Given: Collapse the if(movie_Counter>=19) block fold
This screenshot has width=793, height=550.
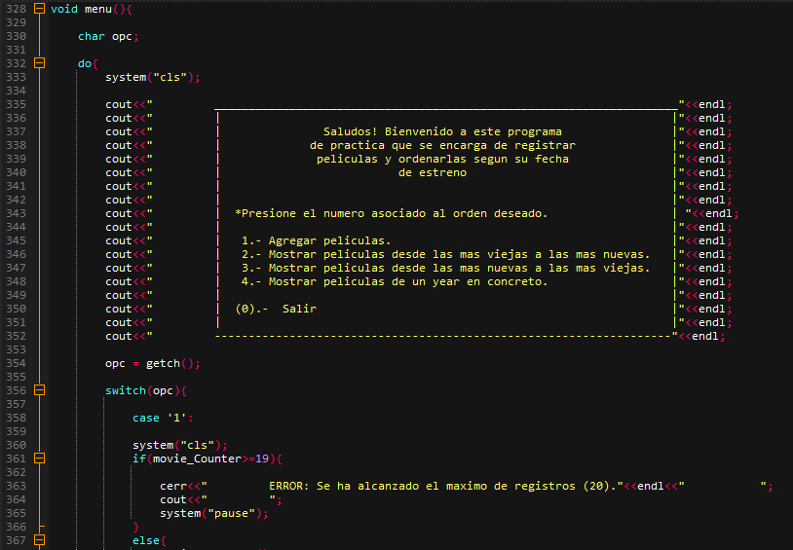Looking at the screenshot, I should click(x=39, y=458).
